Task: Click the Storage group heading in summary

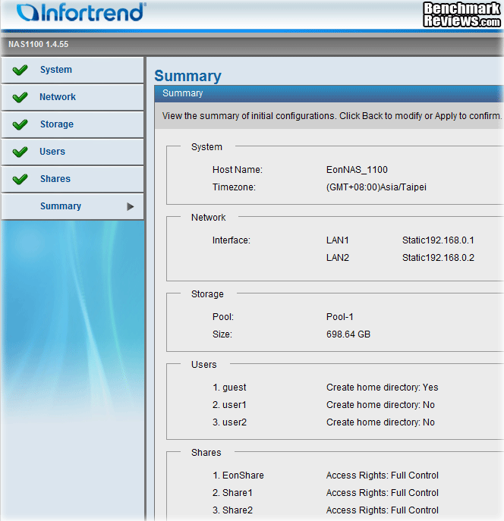Action: tap(207, 294)
